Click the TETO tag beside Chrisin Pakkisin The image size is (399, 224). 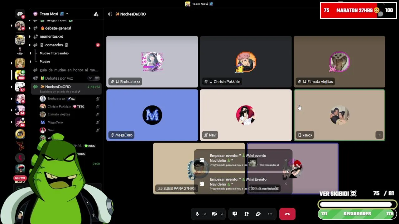tap(79, 106)
